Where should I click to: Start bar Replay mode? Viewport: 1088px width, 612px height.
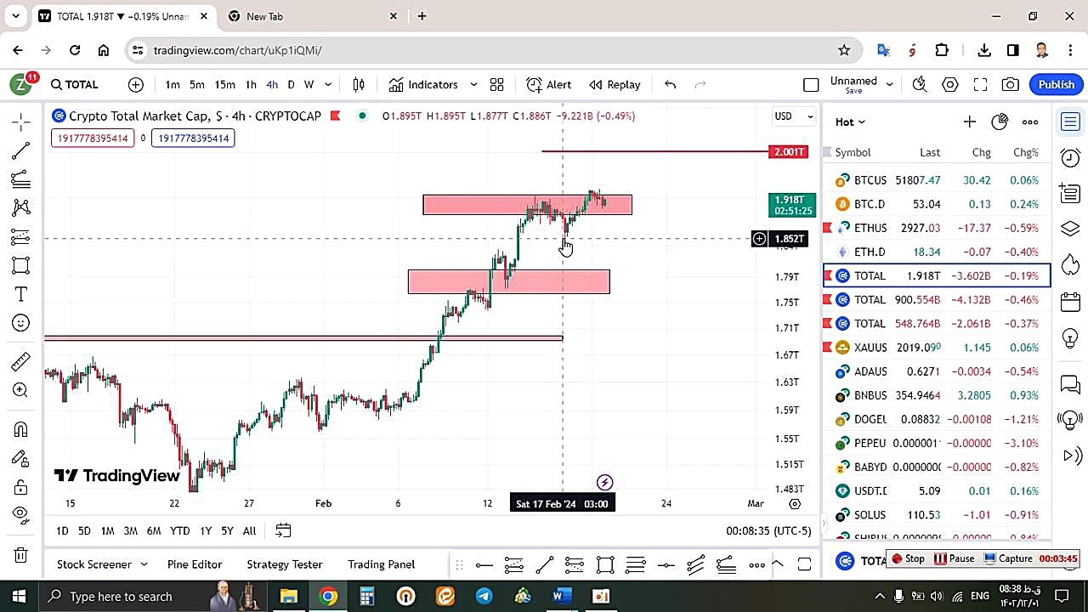[x=615, y=84]
